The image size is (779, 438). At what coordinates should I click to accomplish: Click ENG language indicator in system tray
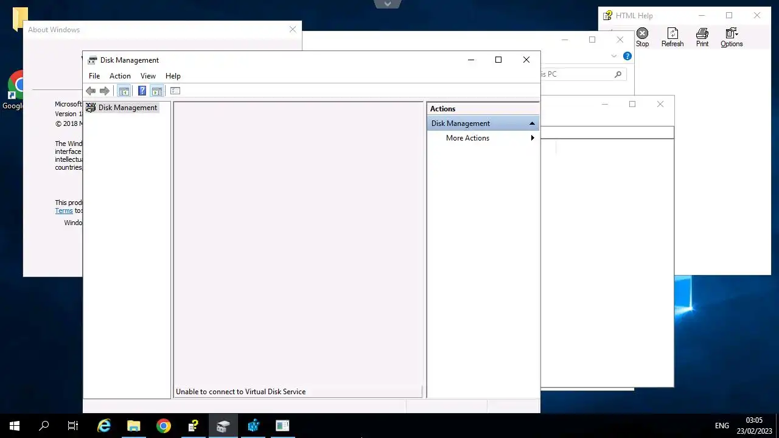coord(722,426)
